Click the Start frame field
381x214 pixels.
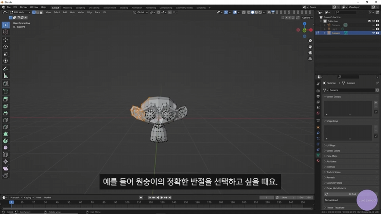point(288,198)
